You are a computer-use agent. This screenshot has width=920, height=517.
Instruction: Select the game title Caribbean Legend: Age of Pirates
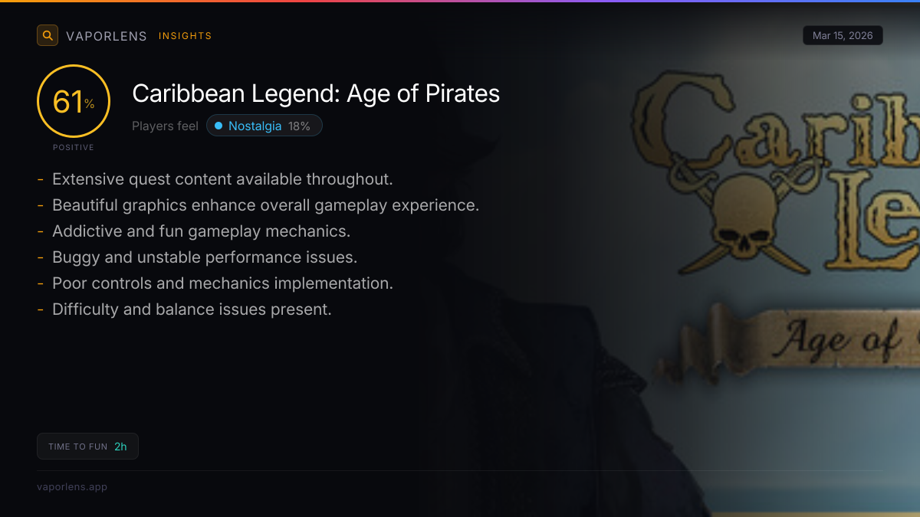(x=316, y=93)
